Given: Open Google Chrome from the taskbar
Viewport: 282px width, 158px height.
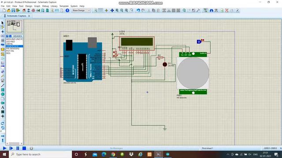Looking at the screenshot, I should (x=113, y=154).
